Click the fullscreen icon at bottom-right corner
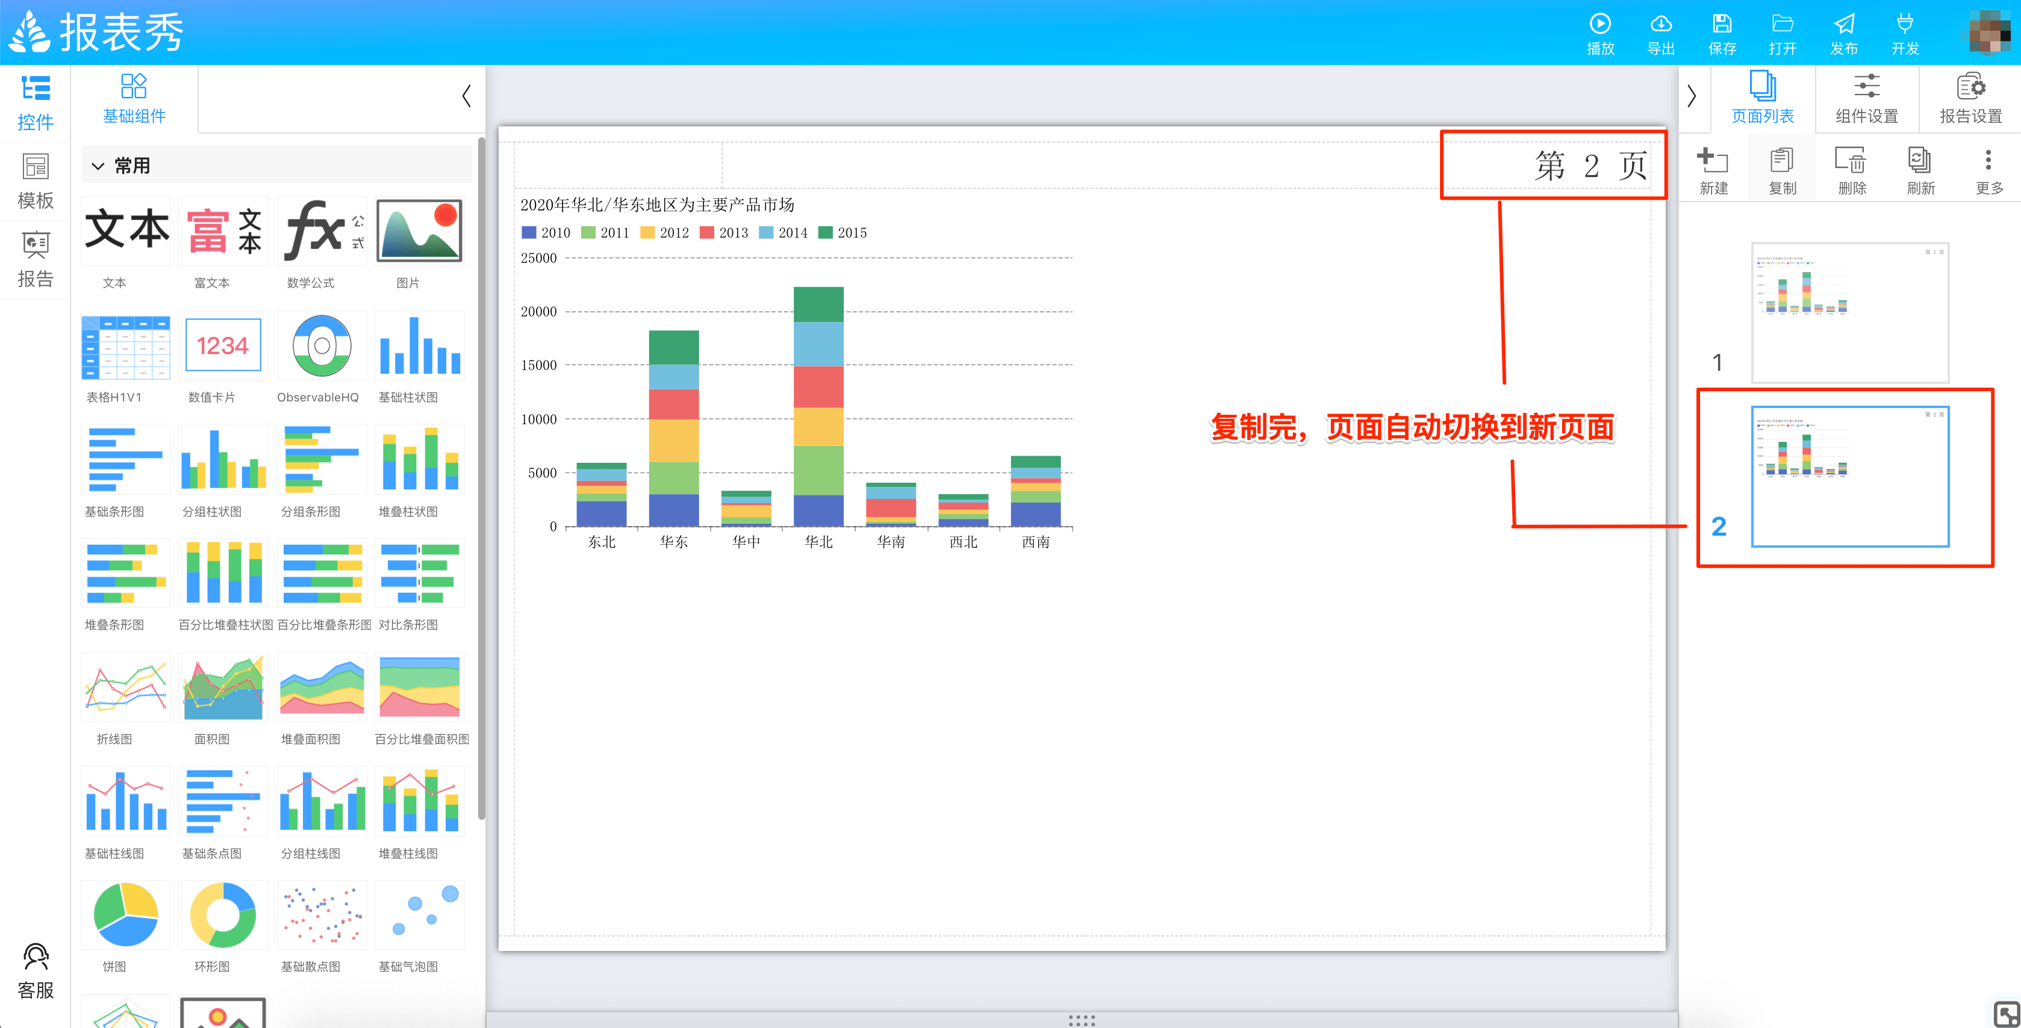The height and width of the screenshot is (1028, 2021). (2006, 1014)
